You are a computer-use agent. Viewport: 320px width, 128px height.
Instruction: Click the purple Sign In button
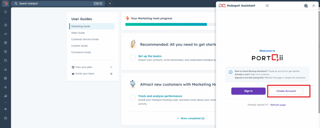[248, 91]
